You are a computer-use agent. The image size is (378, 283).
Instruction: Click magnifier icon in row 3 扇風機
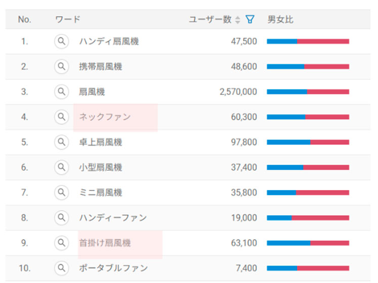[x=61, y=91]
